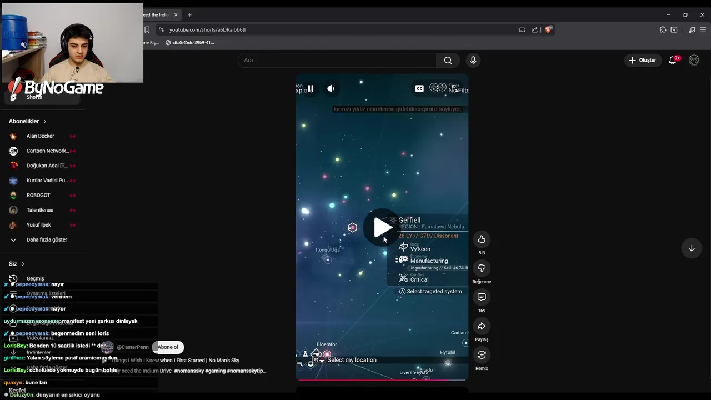711x400 pixels.
Task: Expand the Siz section chevron
Action: pos(23,264)
